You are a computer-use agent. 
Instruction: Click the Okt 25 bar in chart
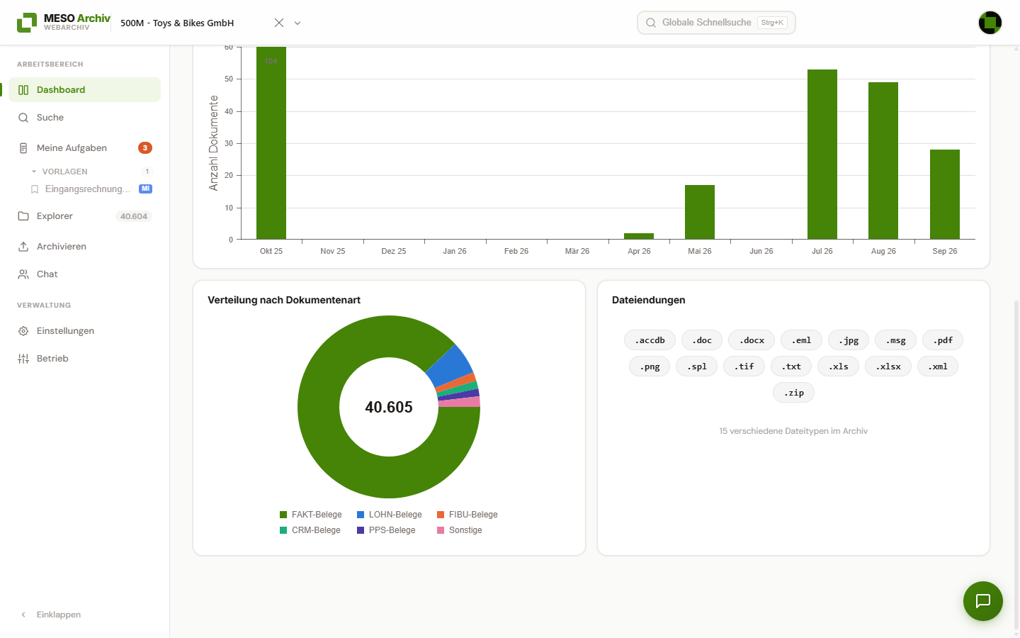click(x=271, y=143)
